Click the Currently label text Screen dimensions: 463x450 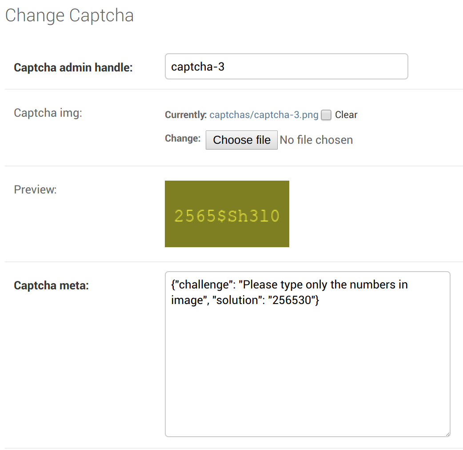tap(185, 114)
